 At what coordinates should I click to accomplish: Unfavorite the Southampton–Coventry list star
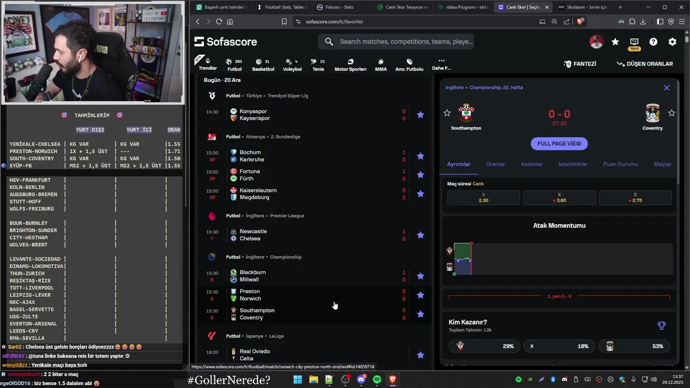[420, 314]
